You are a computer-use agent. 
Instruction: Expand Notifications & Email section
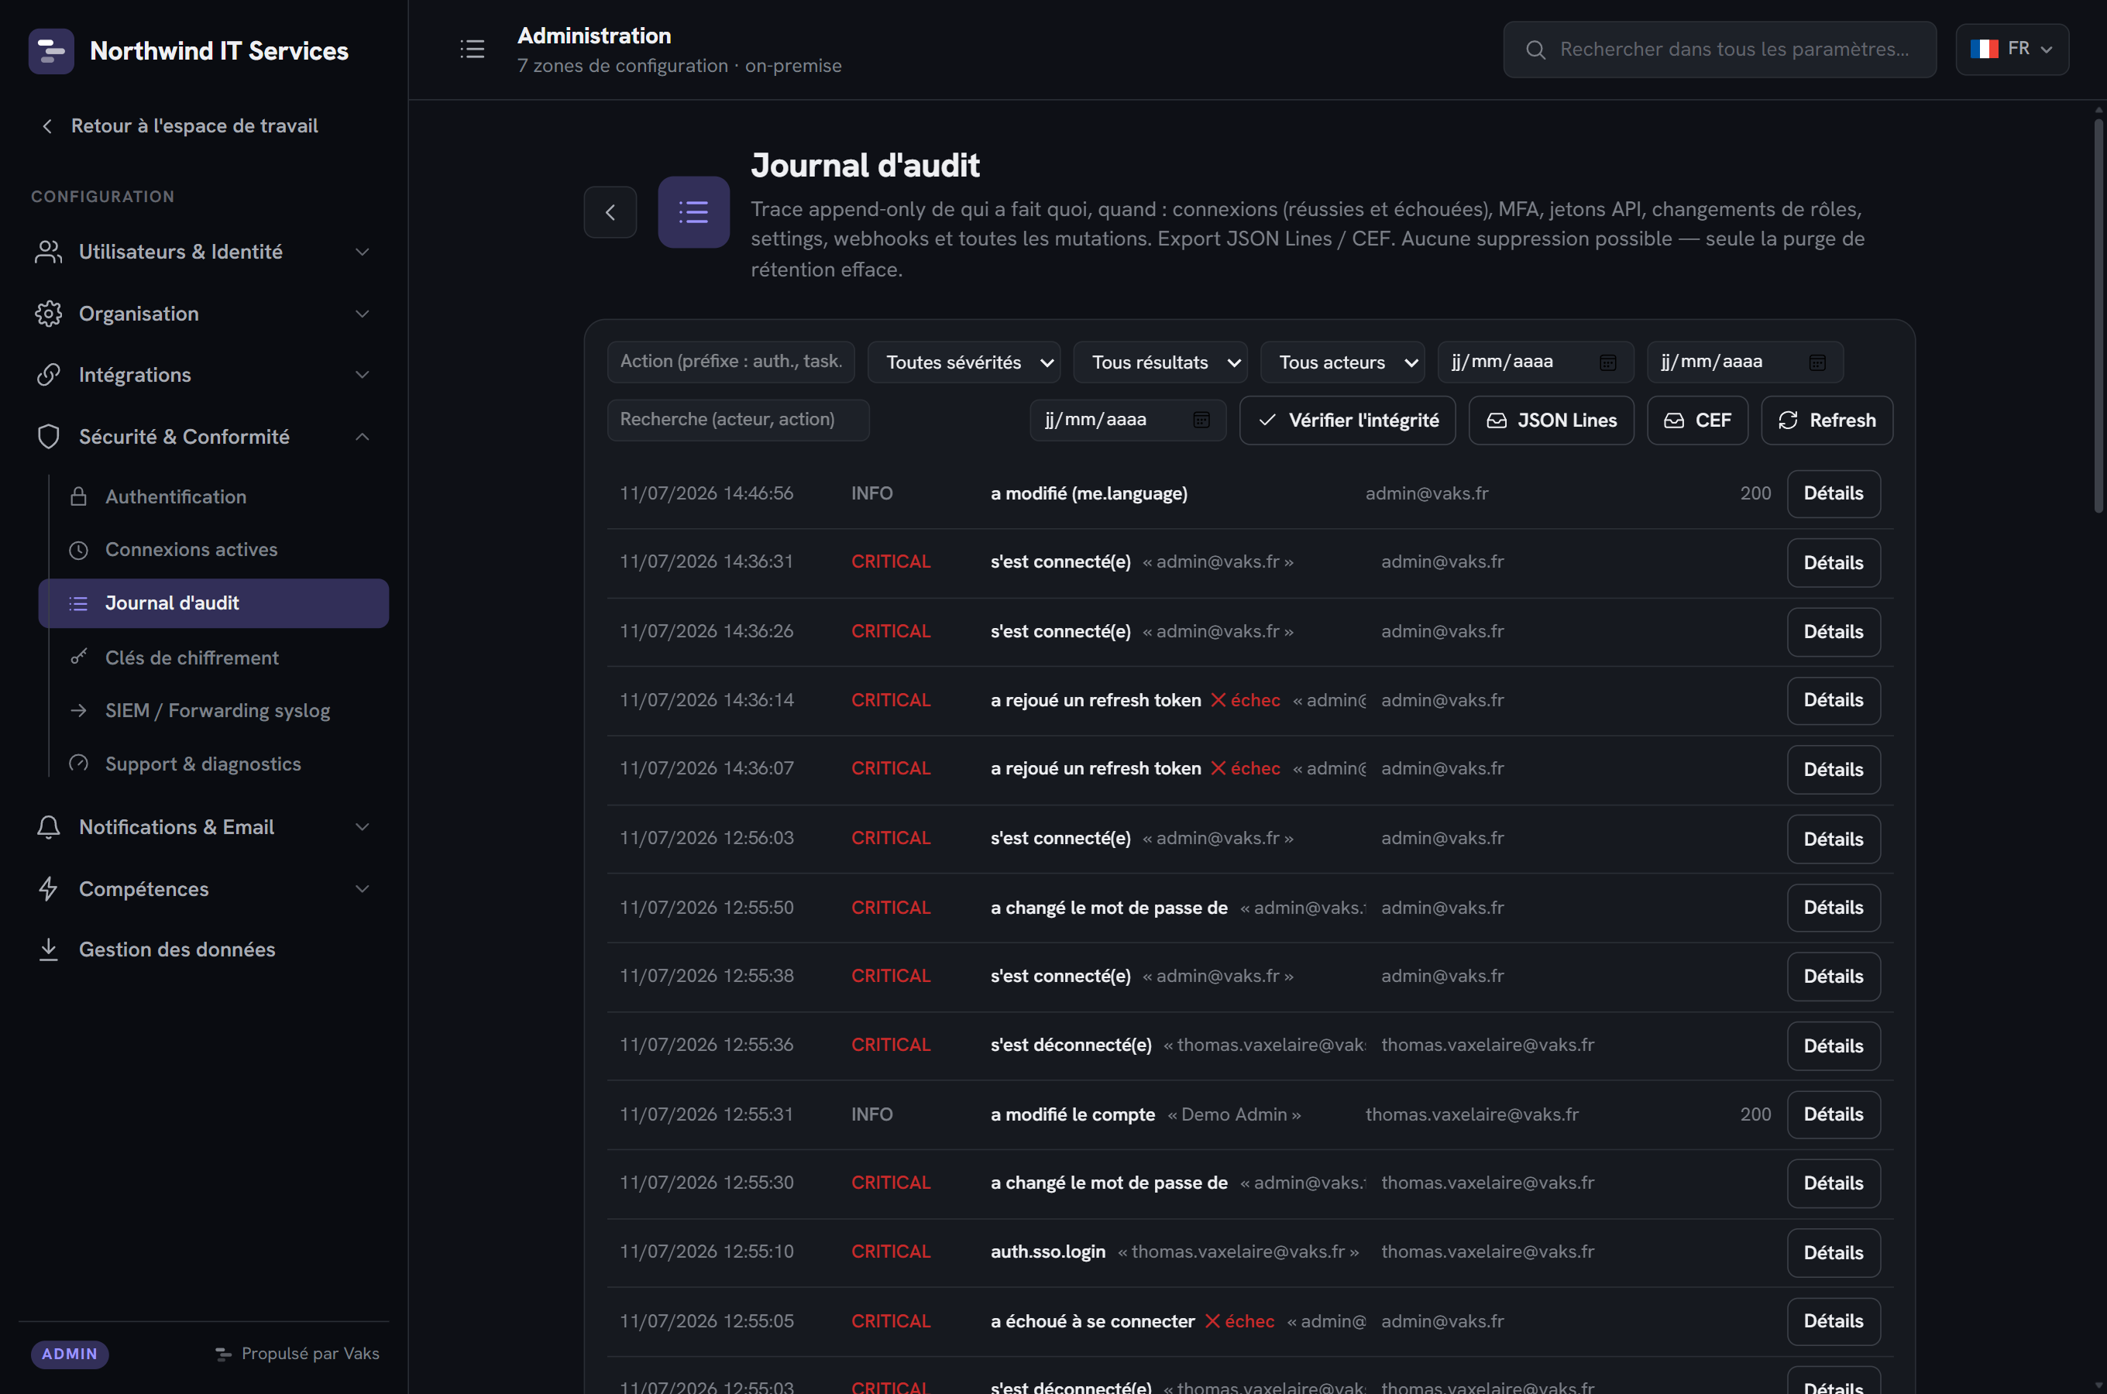click(x=362, y=827)
